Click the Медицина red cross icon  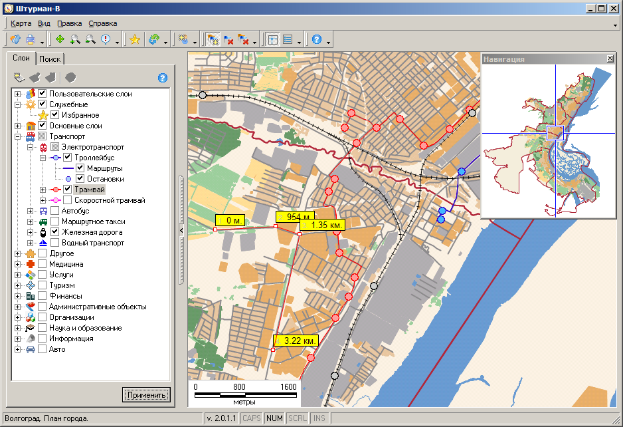coord(31,264)
